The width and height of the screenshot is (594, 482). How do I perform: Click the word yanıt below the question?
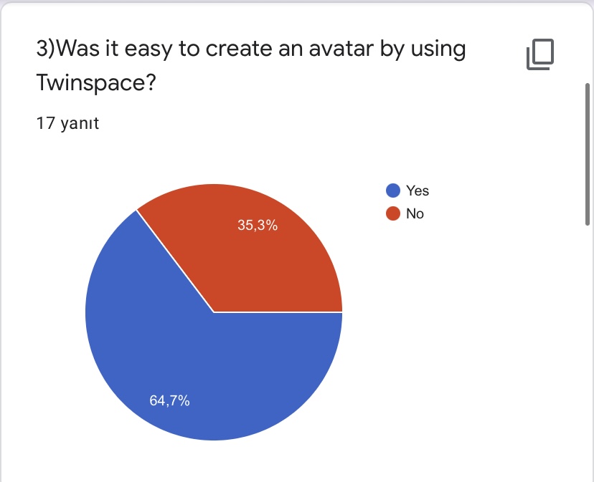(x=78, y=123)
